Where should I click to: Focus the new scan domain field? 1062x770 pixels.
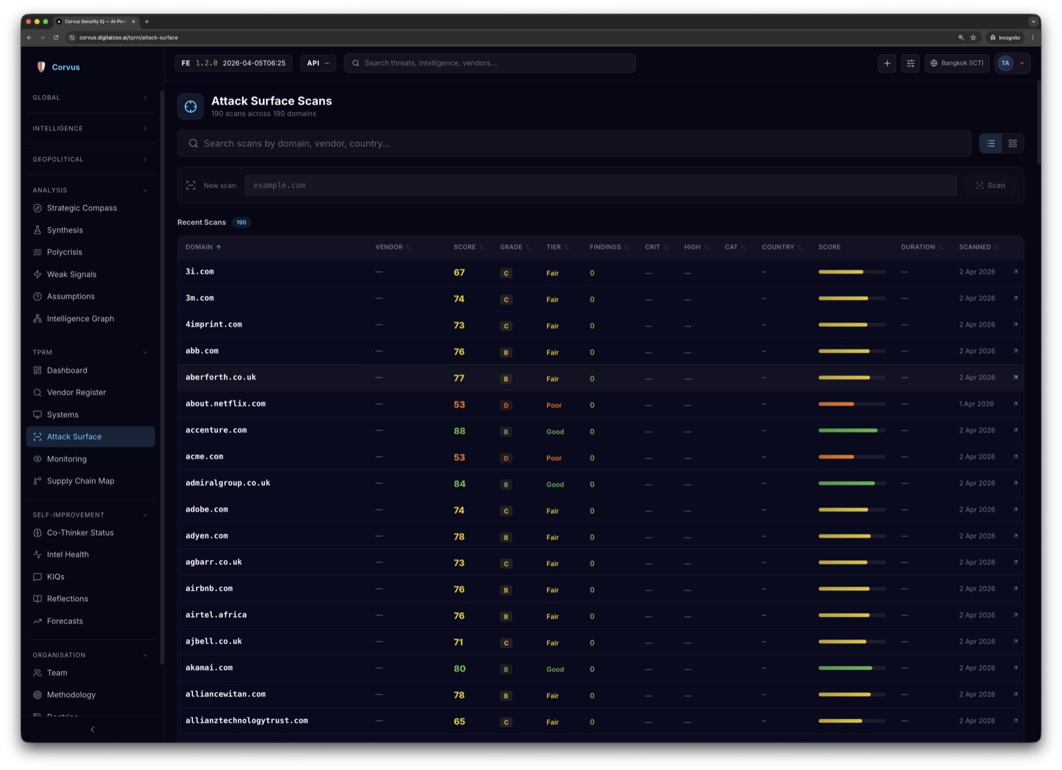(x=601, y=186)
